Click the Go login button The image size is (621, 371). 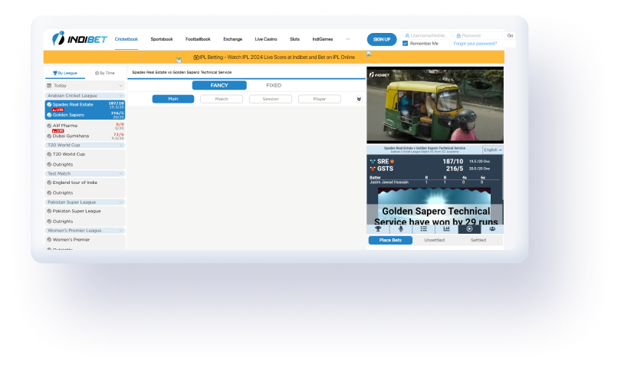(x=510, y=35)
